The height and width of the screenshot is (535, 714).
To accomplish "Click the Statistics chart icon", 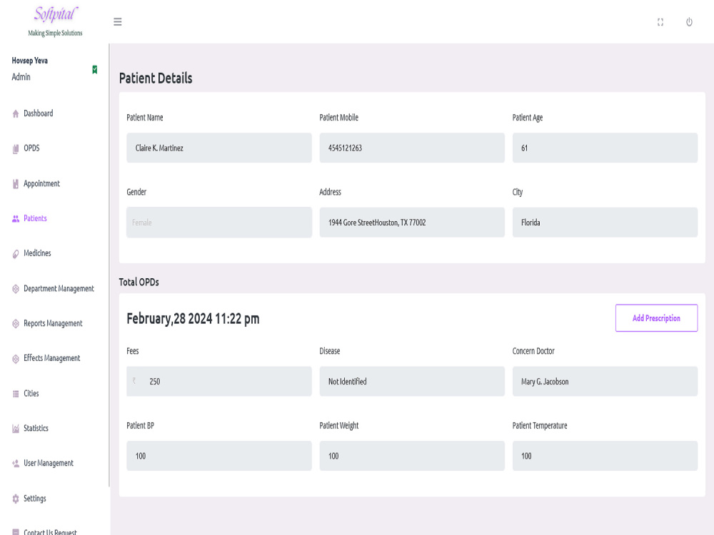I will click(16, 429).
